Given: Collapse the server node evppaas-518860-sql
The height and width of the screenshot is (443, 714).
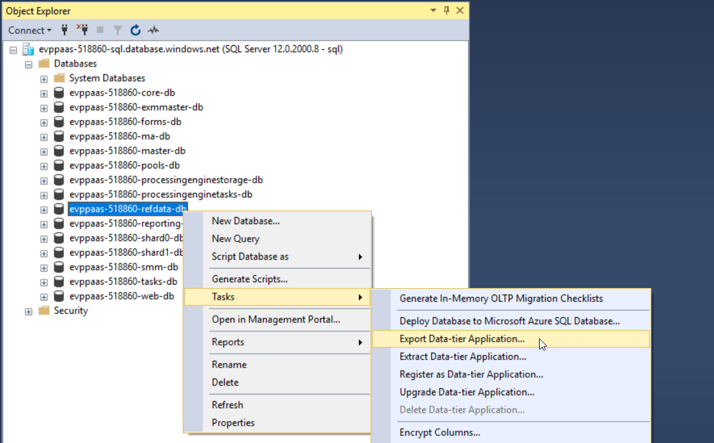Looking at the screenshot, I should (x=13, y=50).
